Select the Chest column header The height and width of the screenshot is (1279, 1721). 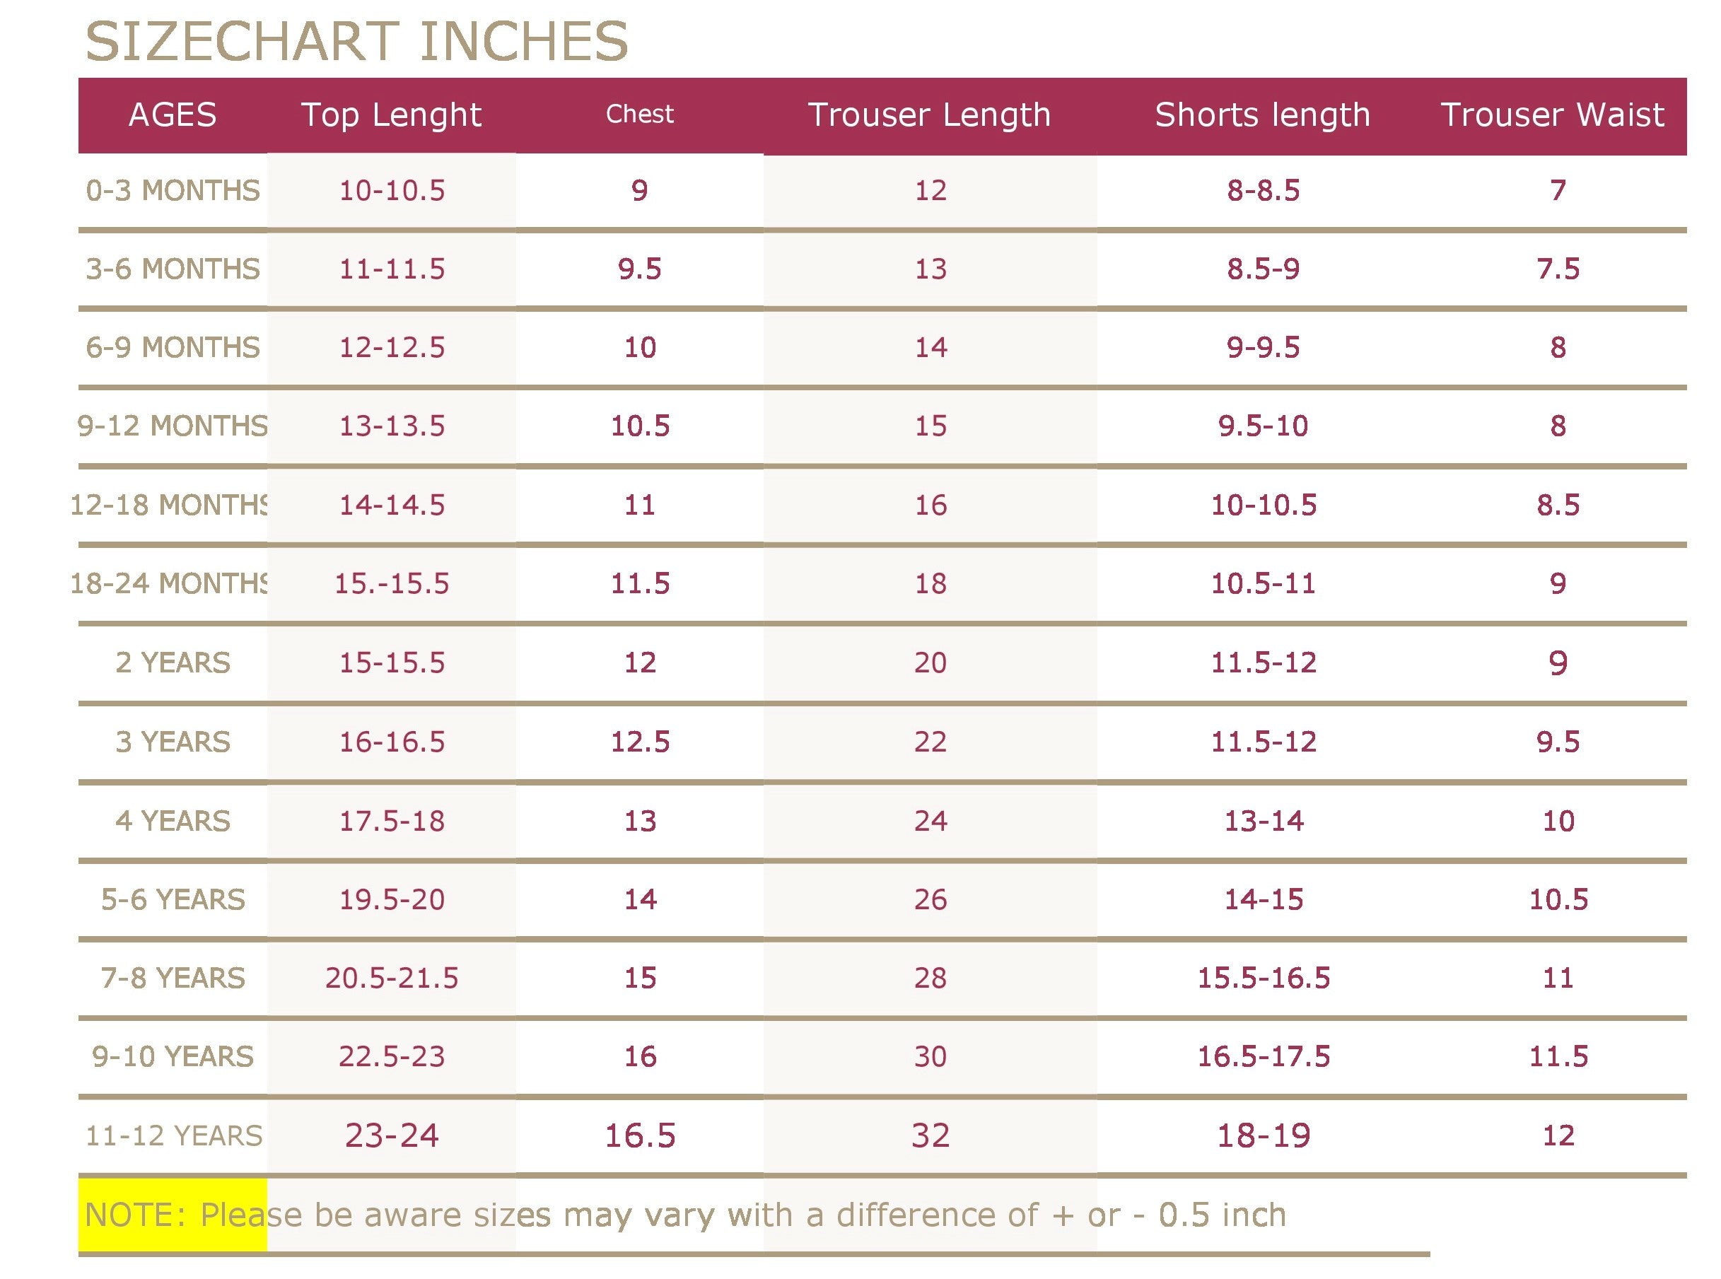point(639,114)
